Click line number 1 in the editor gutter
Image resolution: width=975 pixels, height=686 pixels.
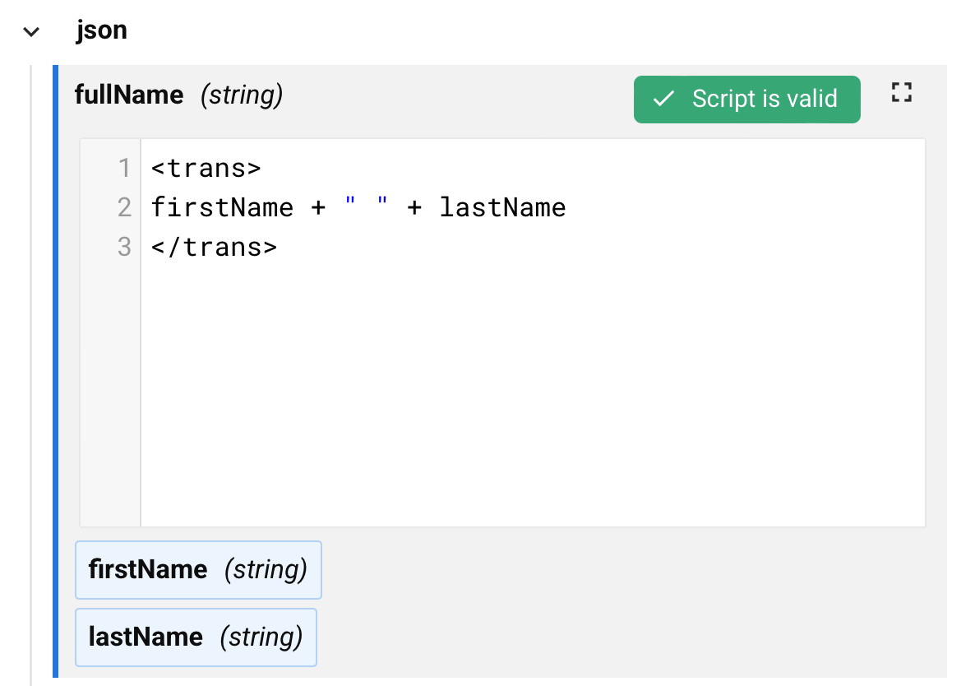coord(124,168)
